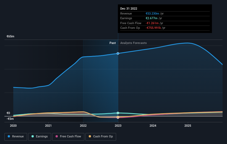Select the Revenue data point at 2023
227x144 pixels.
(118, 53)
